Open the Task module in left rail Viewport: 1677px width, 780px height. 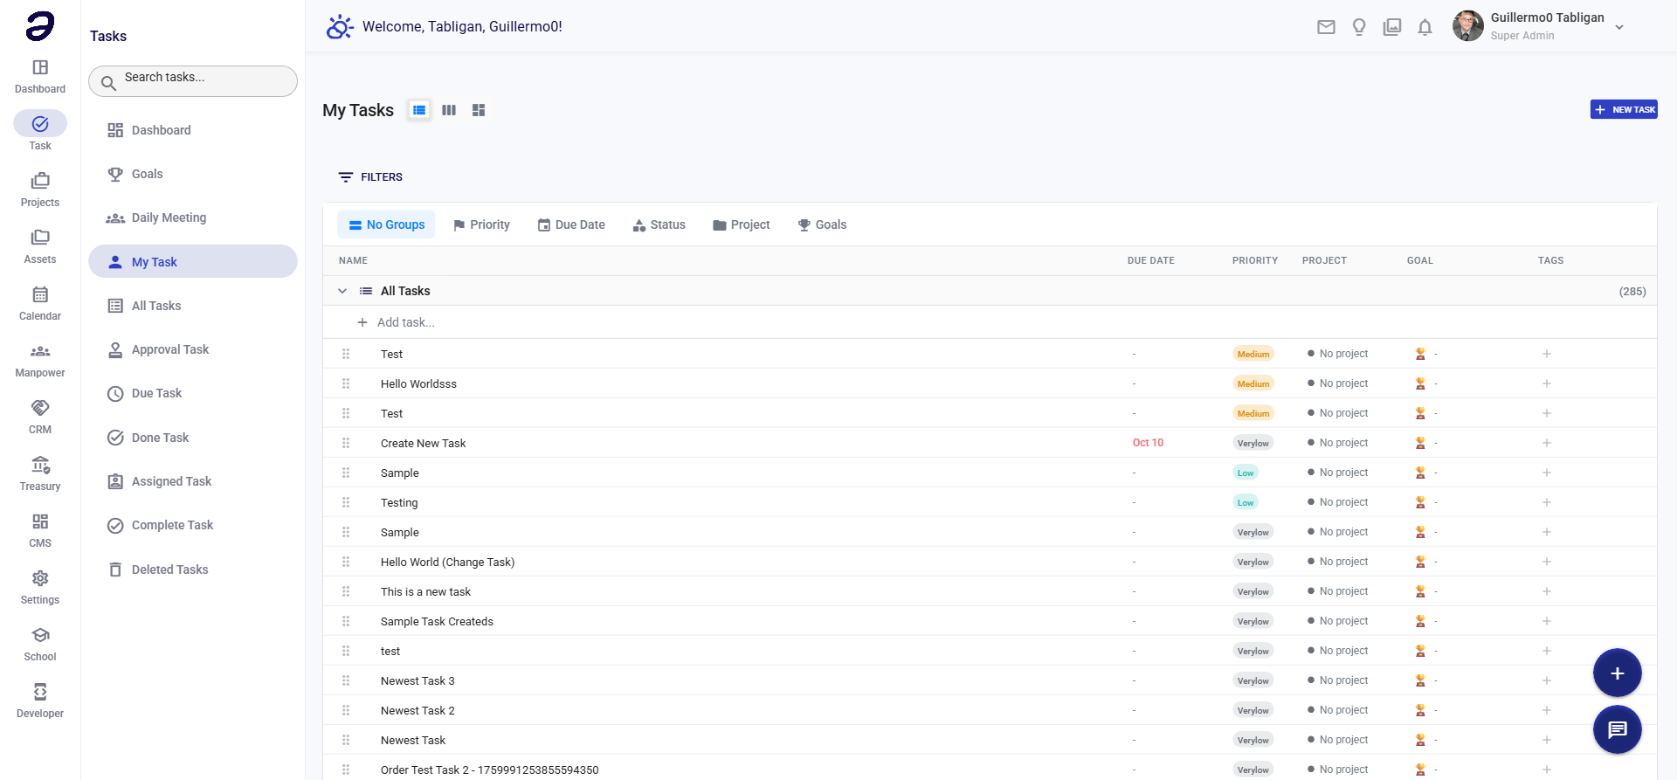tap(40, 131)
